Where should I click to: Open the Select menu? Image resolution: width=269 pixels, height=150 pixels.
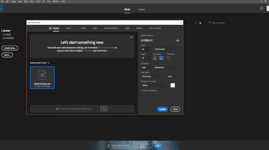32,1
